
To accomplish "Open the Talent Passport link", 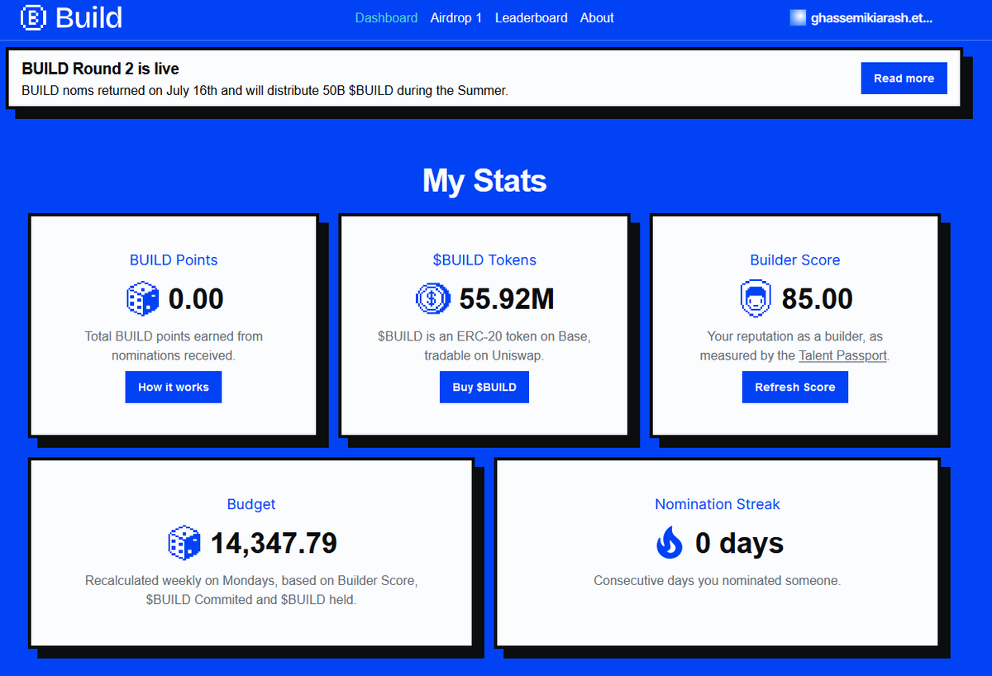I will pyautogui.click(x=843, y=355).
